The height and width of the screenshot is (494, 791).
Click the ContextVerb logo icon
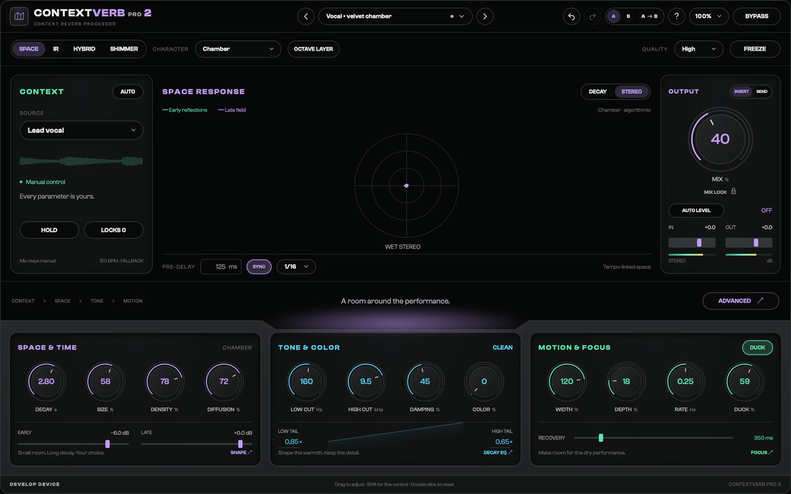(x=19, y=16)
